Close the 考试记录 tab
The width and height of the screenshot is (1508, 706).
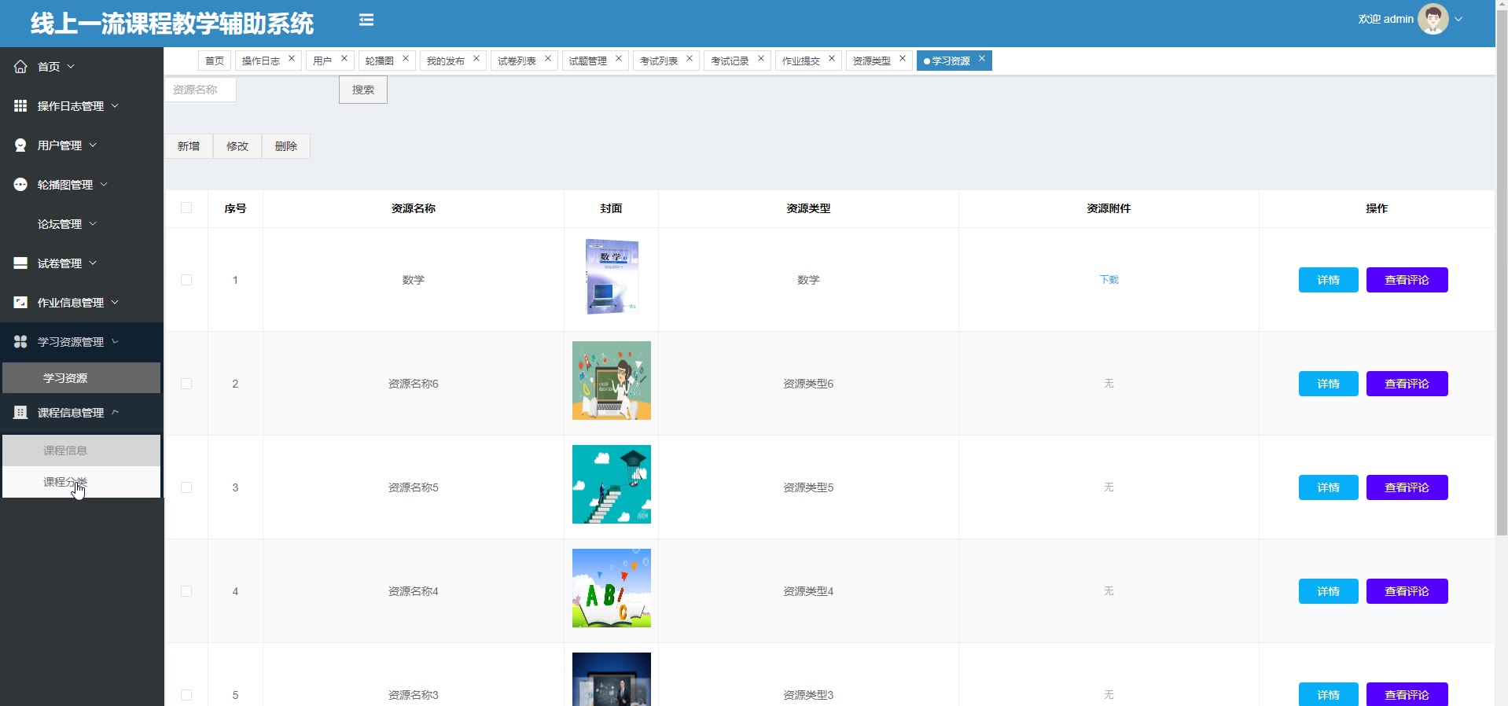(x=761, y=58)
